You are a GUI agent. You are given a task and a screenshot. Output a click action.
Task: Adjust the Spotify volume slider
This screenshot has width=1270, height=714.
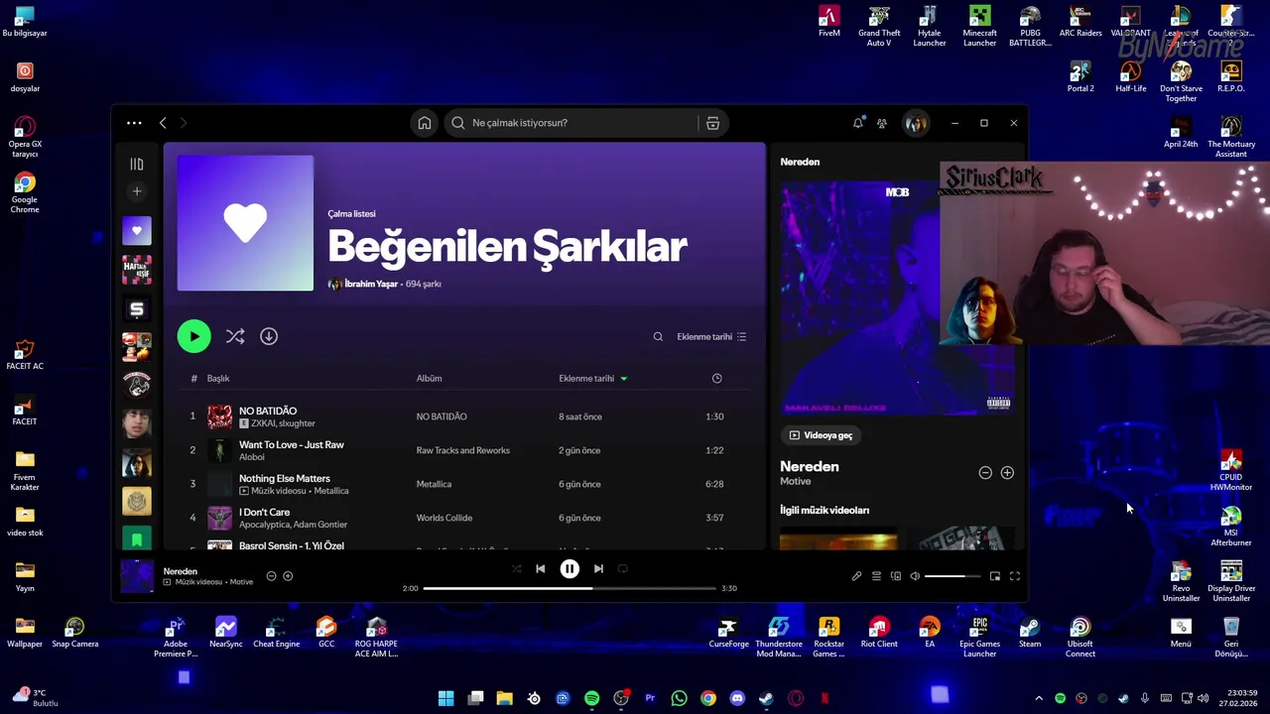tap(953, 576)
